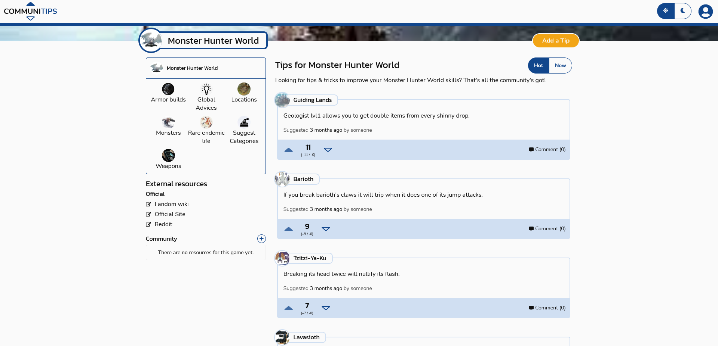Screen dimensions: 718x346
Task: Open the Global Advices lightbulb icon
Action: 206,89
